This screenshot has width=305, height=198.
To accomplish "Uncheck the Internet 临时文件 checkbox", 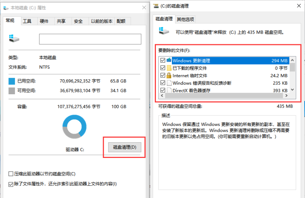I will coord(163,75).
